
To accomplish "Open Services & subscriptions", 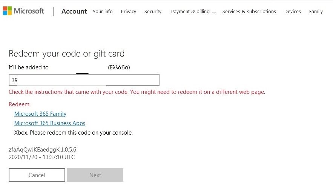I will coord(249,12).
